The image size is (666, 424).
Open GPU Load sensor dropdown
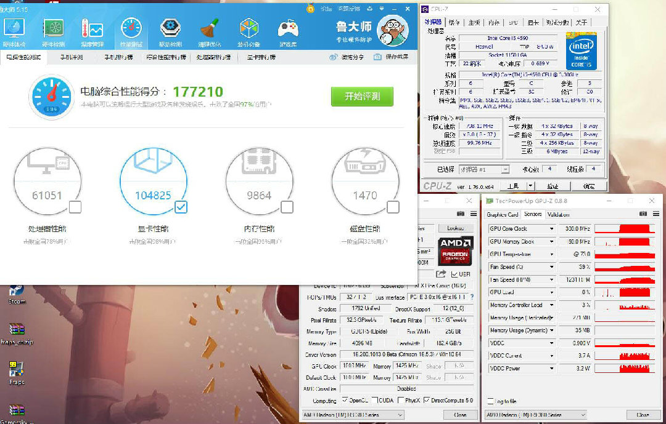pyautogui.click(x=552, y=292)
